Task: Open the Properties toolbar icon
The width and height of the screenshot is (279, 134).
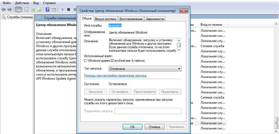Action: 26,9
